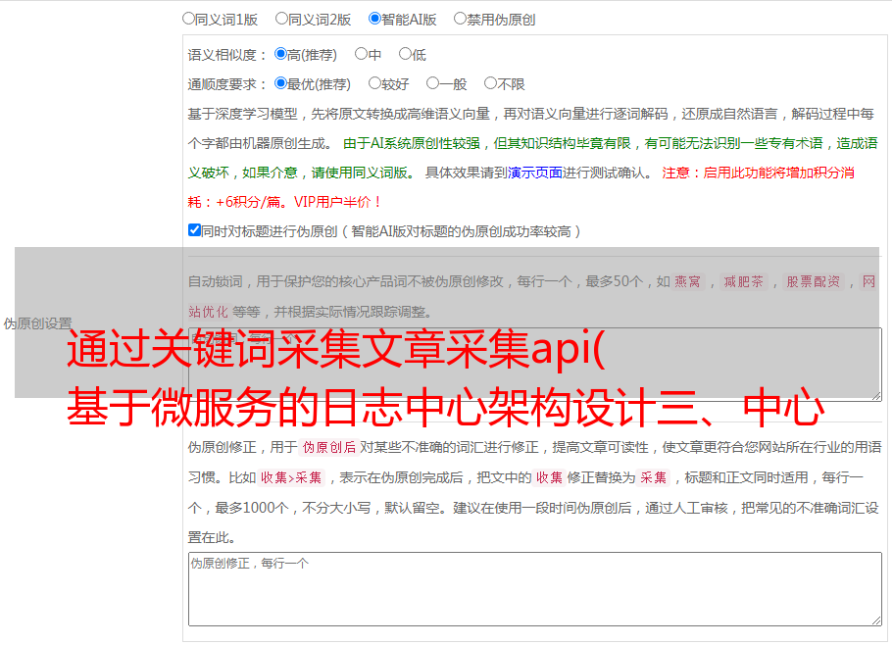The image size is (893, 645).
Task: Set 语义相似度 to 高(推荐)
Action: coord(280,54)
